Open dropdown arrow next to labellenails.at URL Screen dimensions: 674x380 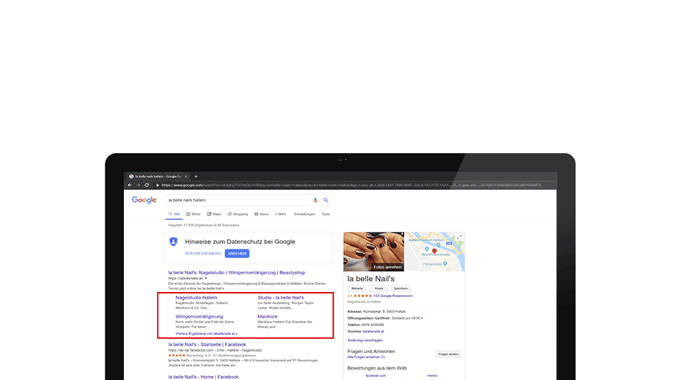[x=206, y=279]
